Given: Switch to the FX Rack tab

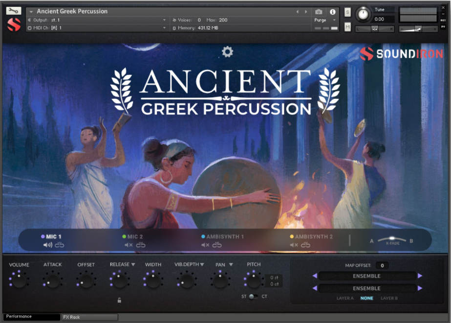Looking at the screenshot, I should (x=88, y=317).
